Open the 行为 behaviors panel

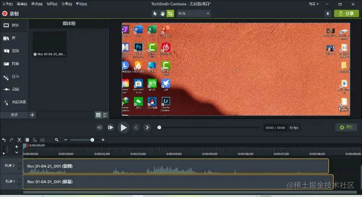point(14,77)
